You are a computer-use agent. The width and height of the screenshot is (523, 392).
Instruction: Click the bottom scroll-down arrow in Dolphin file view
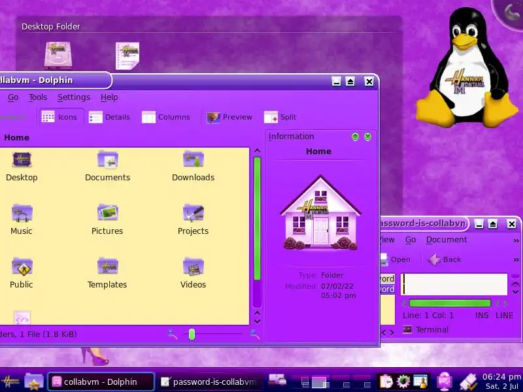[257, 321]
